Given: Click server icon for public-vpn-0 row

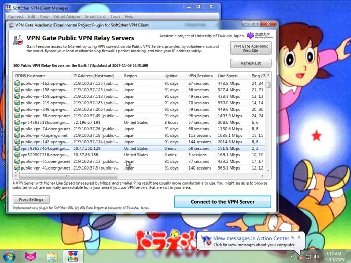Looking at the screenshot, I should [x=17, y=135].
